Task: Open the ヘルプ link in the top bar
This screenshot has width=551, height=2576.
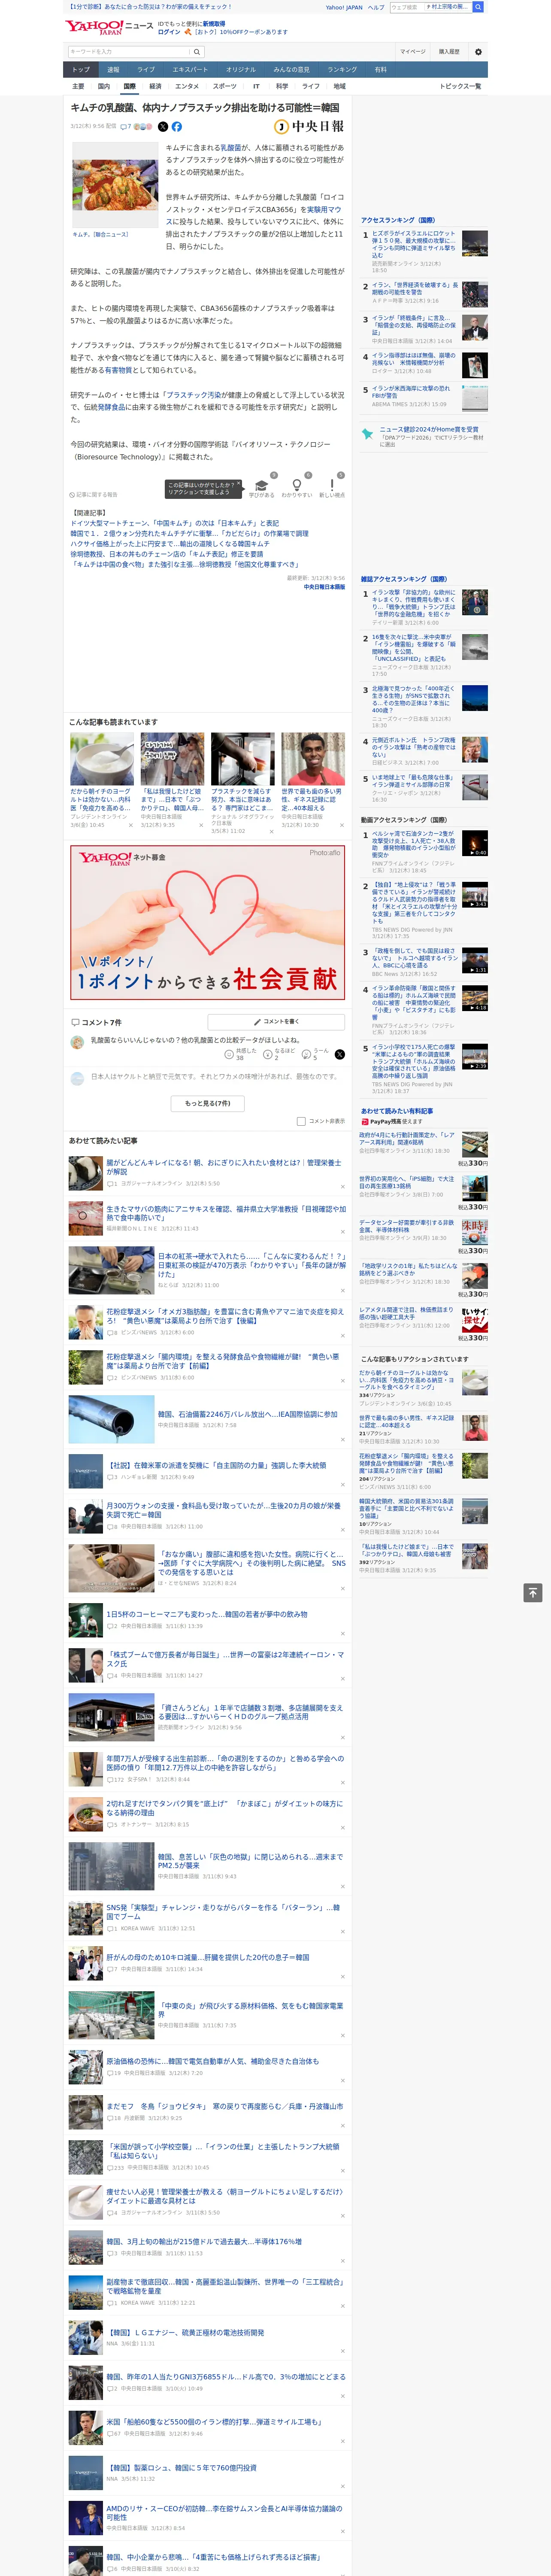Action: 376,7
